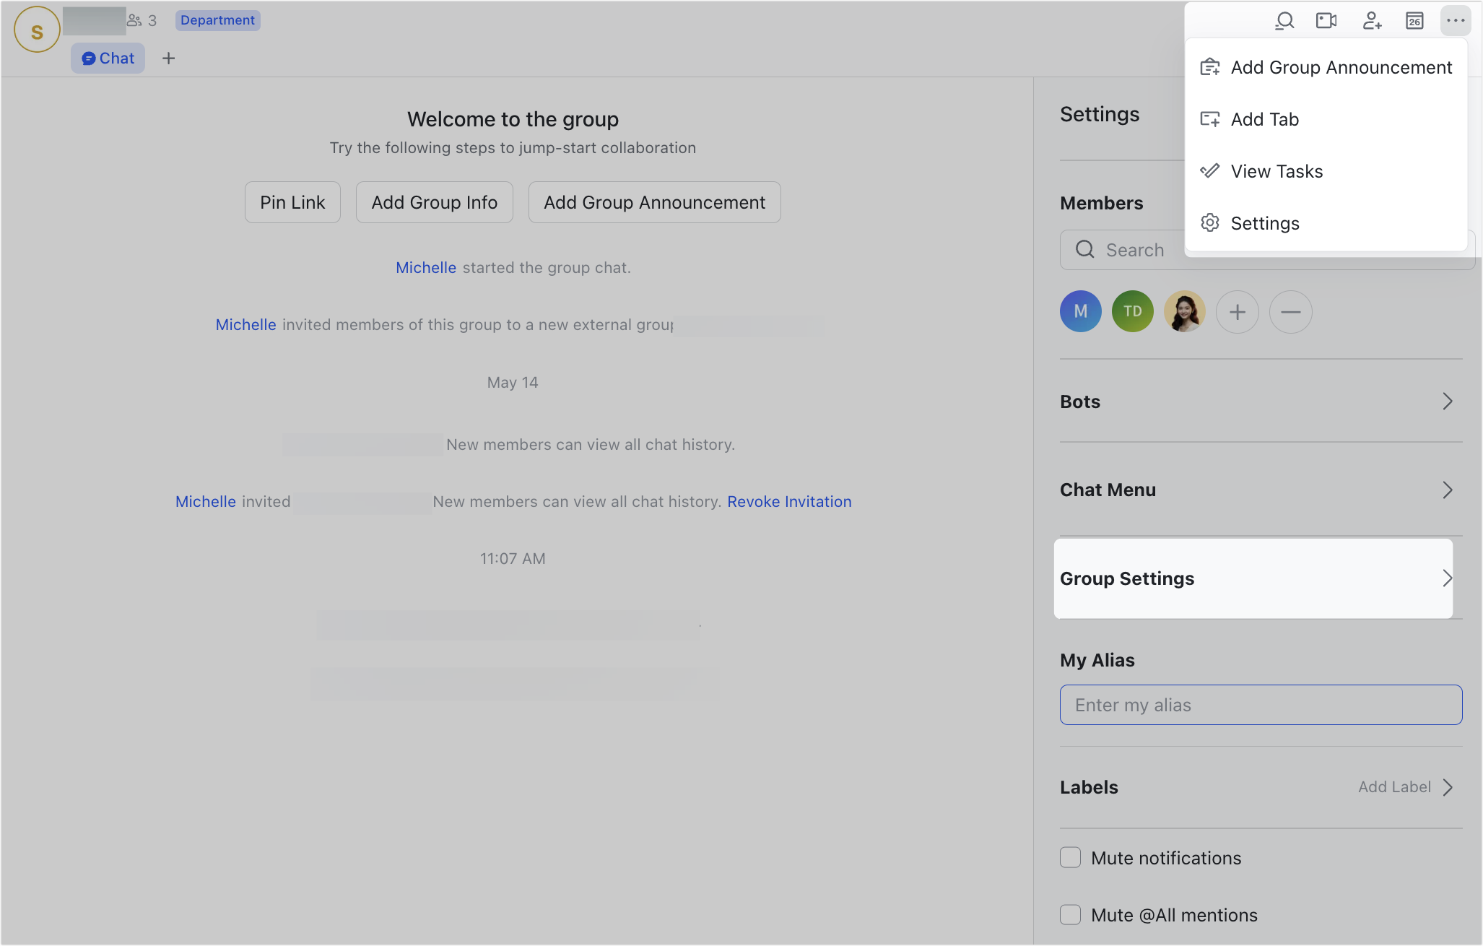
Task: Click the Enter my alias field
Action: [x=1261, y=705]
